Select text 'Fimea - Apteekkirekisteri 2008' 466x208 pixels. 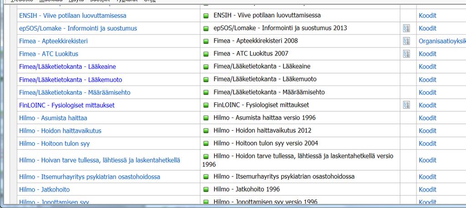[x=256, y=41]
